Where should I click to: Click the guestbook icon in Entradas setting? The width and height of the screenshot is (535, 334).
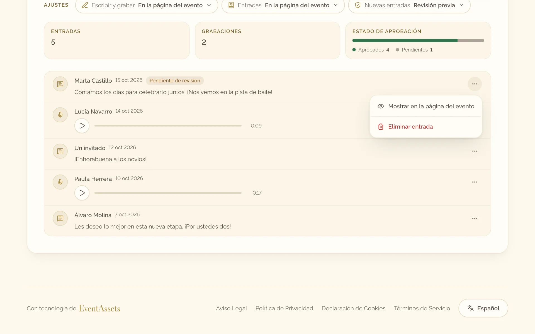231,5
